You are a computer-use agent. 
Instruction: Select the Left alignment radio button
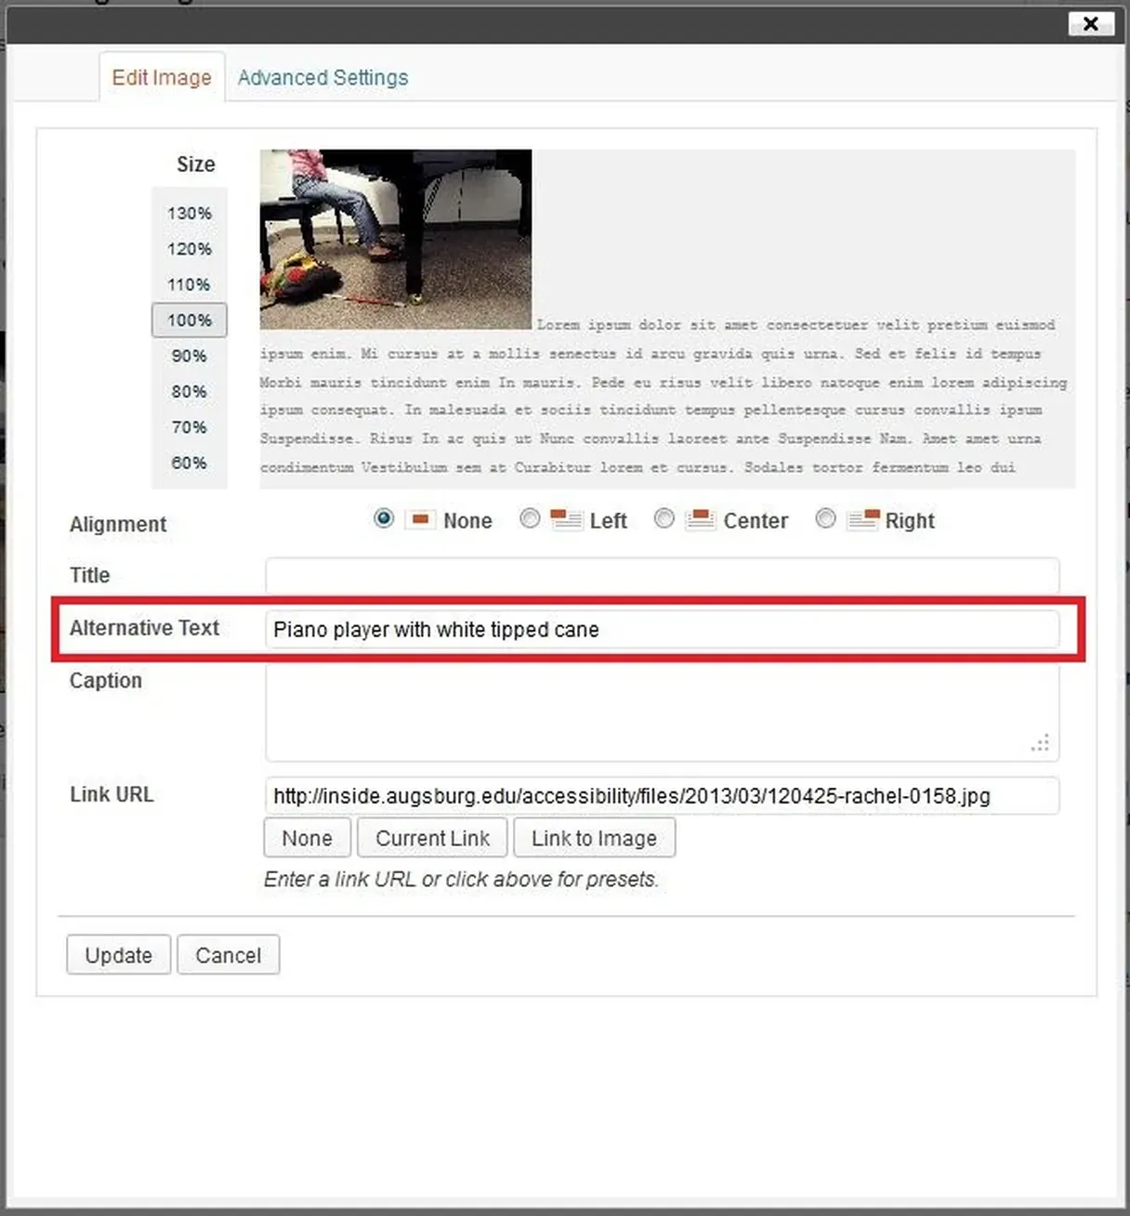pos(530,519)
